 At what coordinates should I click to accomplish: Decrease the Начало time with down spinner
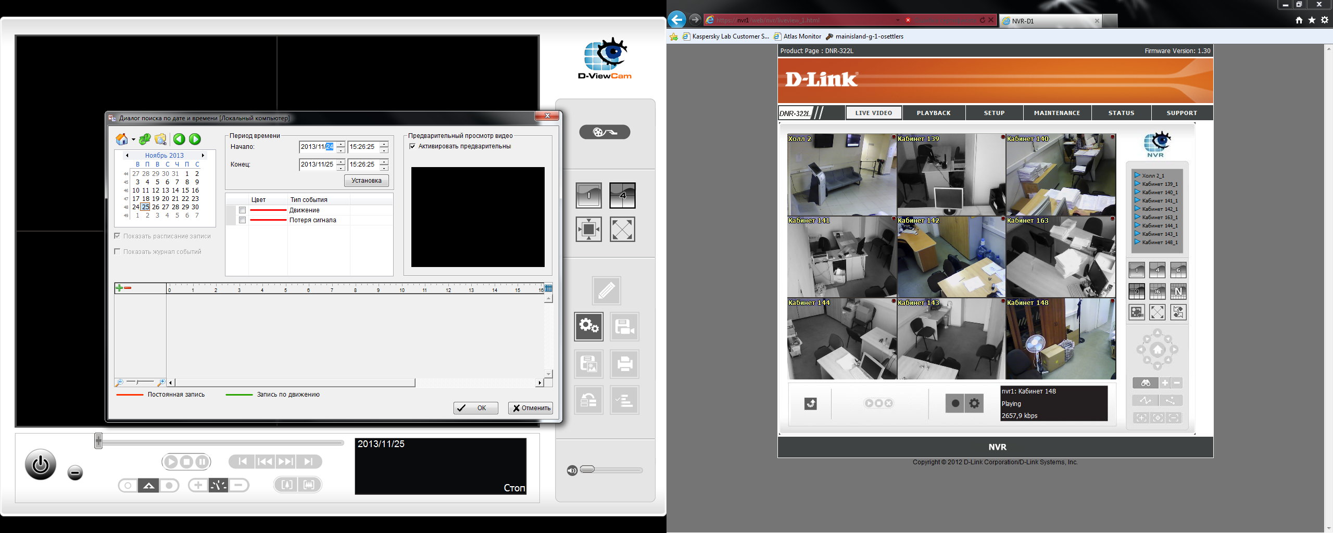384,150
